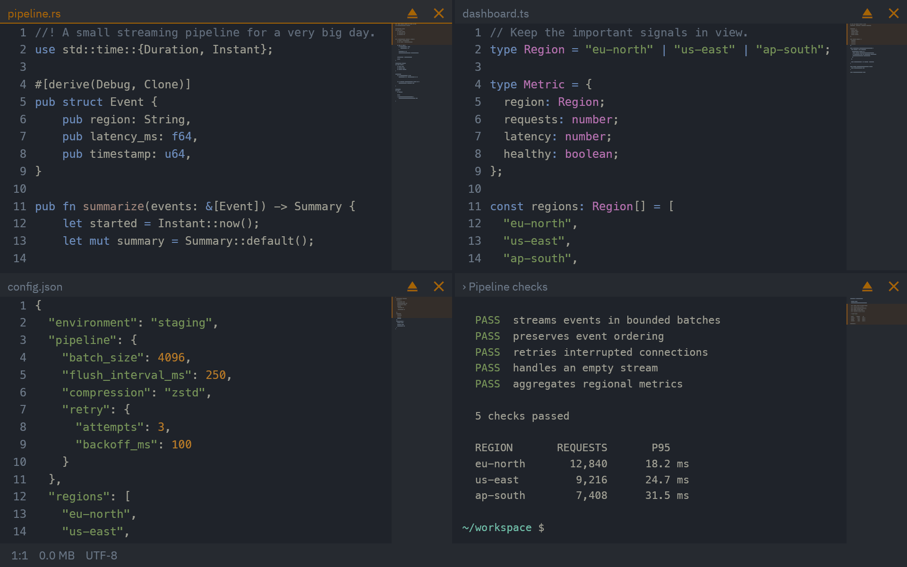Click the 31.5 ms P95 value

[x=667, y=496]
